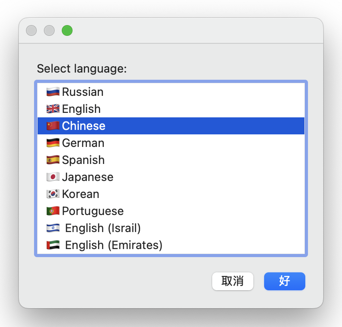Click the Spanish flag icon
This screenshot has height=327, width=342.
click(53, 160)
